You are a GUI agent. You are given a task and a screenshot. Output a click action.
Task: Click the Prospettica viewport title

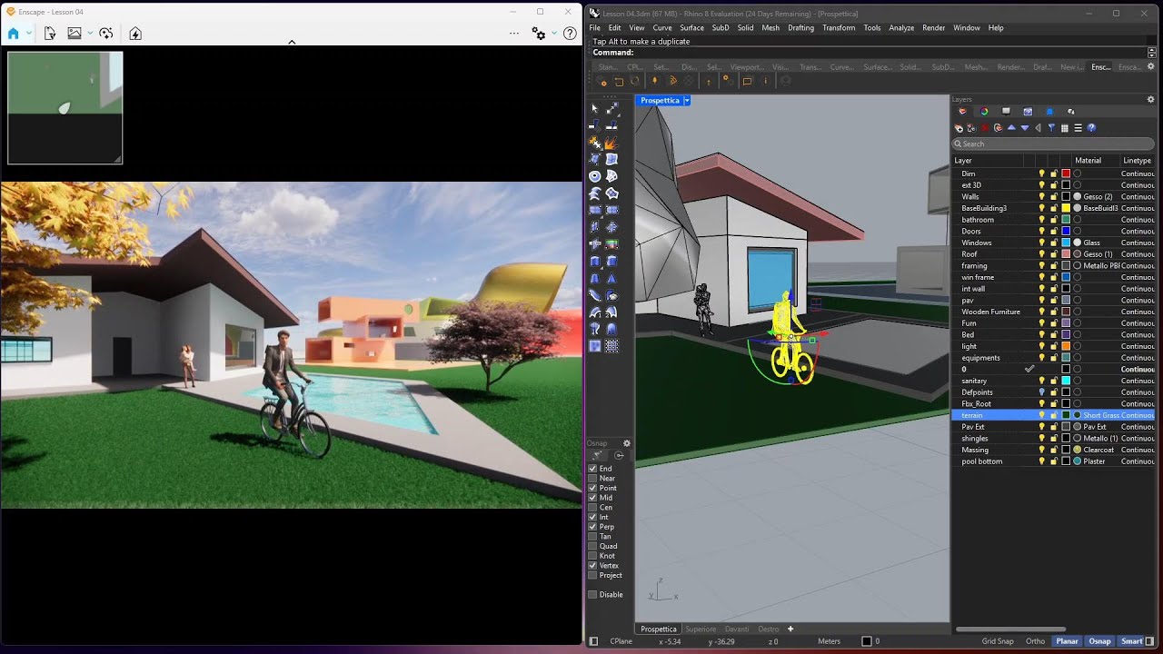coord(660,101)
